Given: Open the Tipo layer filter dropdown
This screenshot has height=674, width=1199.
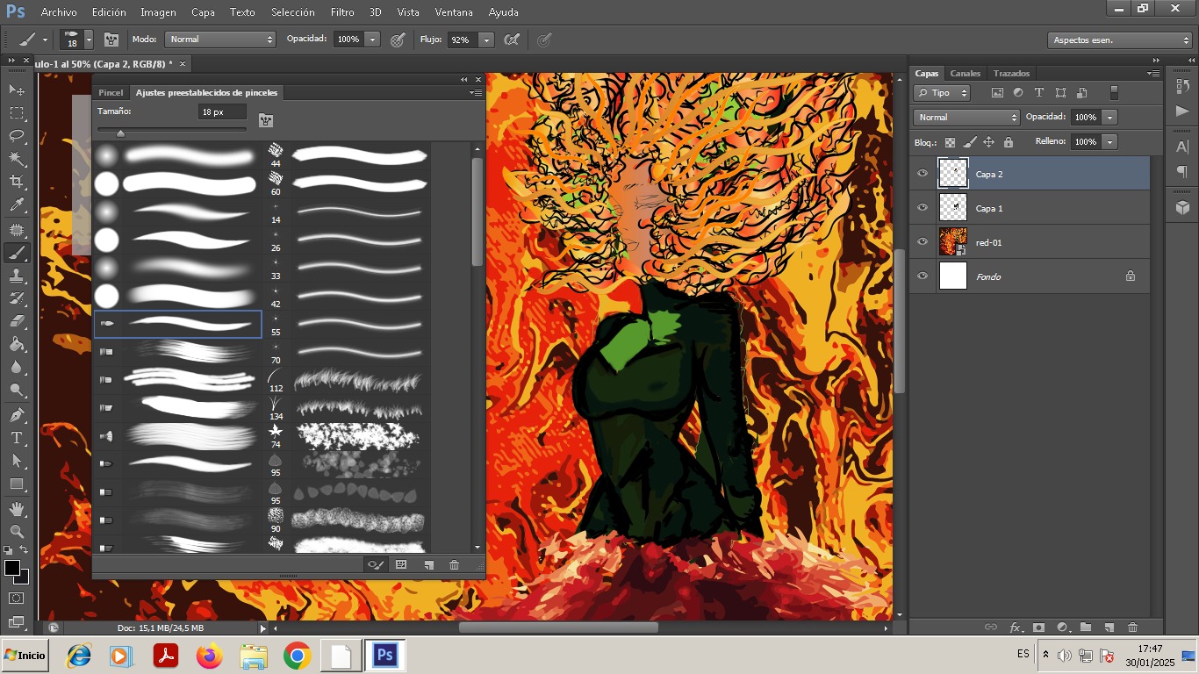Looking at the screenshot, I should (942, 93).
